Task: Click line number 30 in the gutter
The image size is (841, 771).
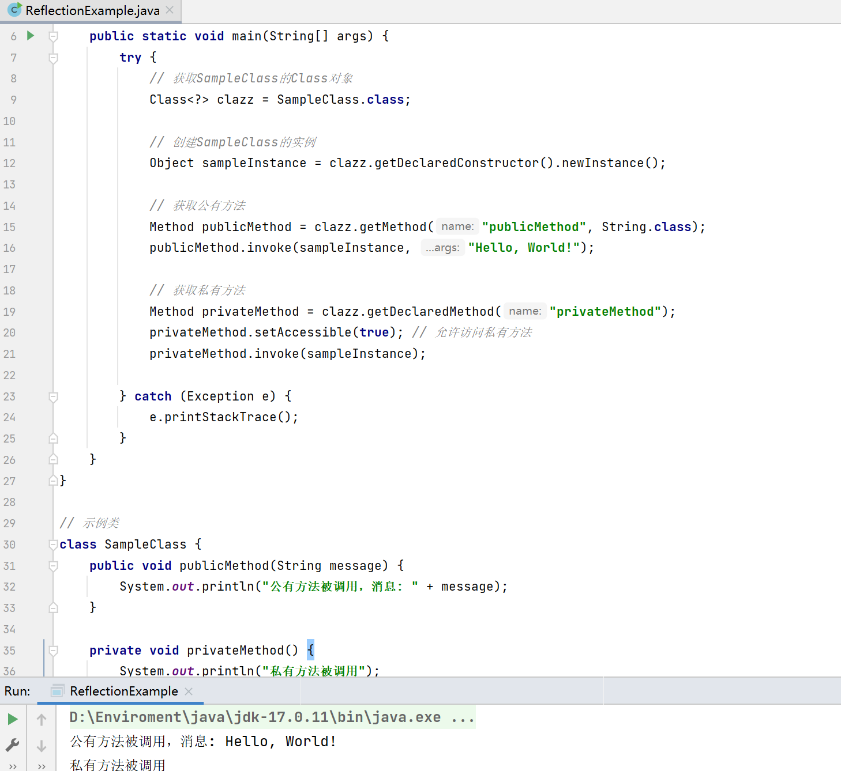Action: tap(9, 545)
